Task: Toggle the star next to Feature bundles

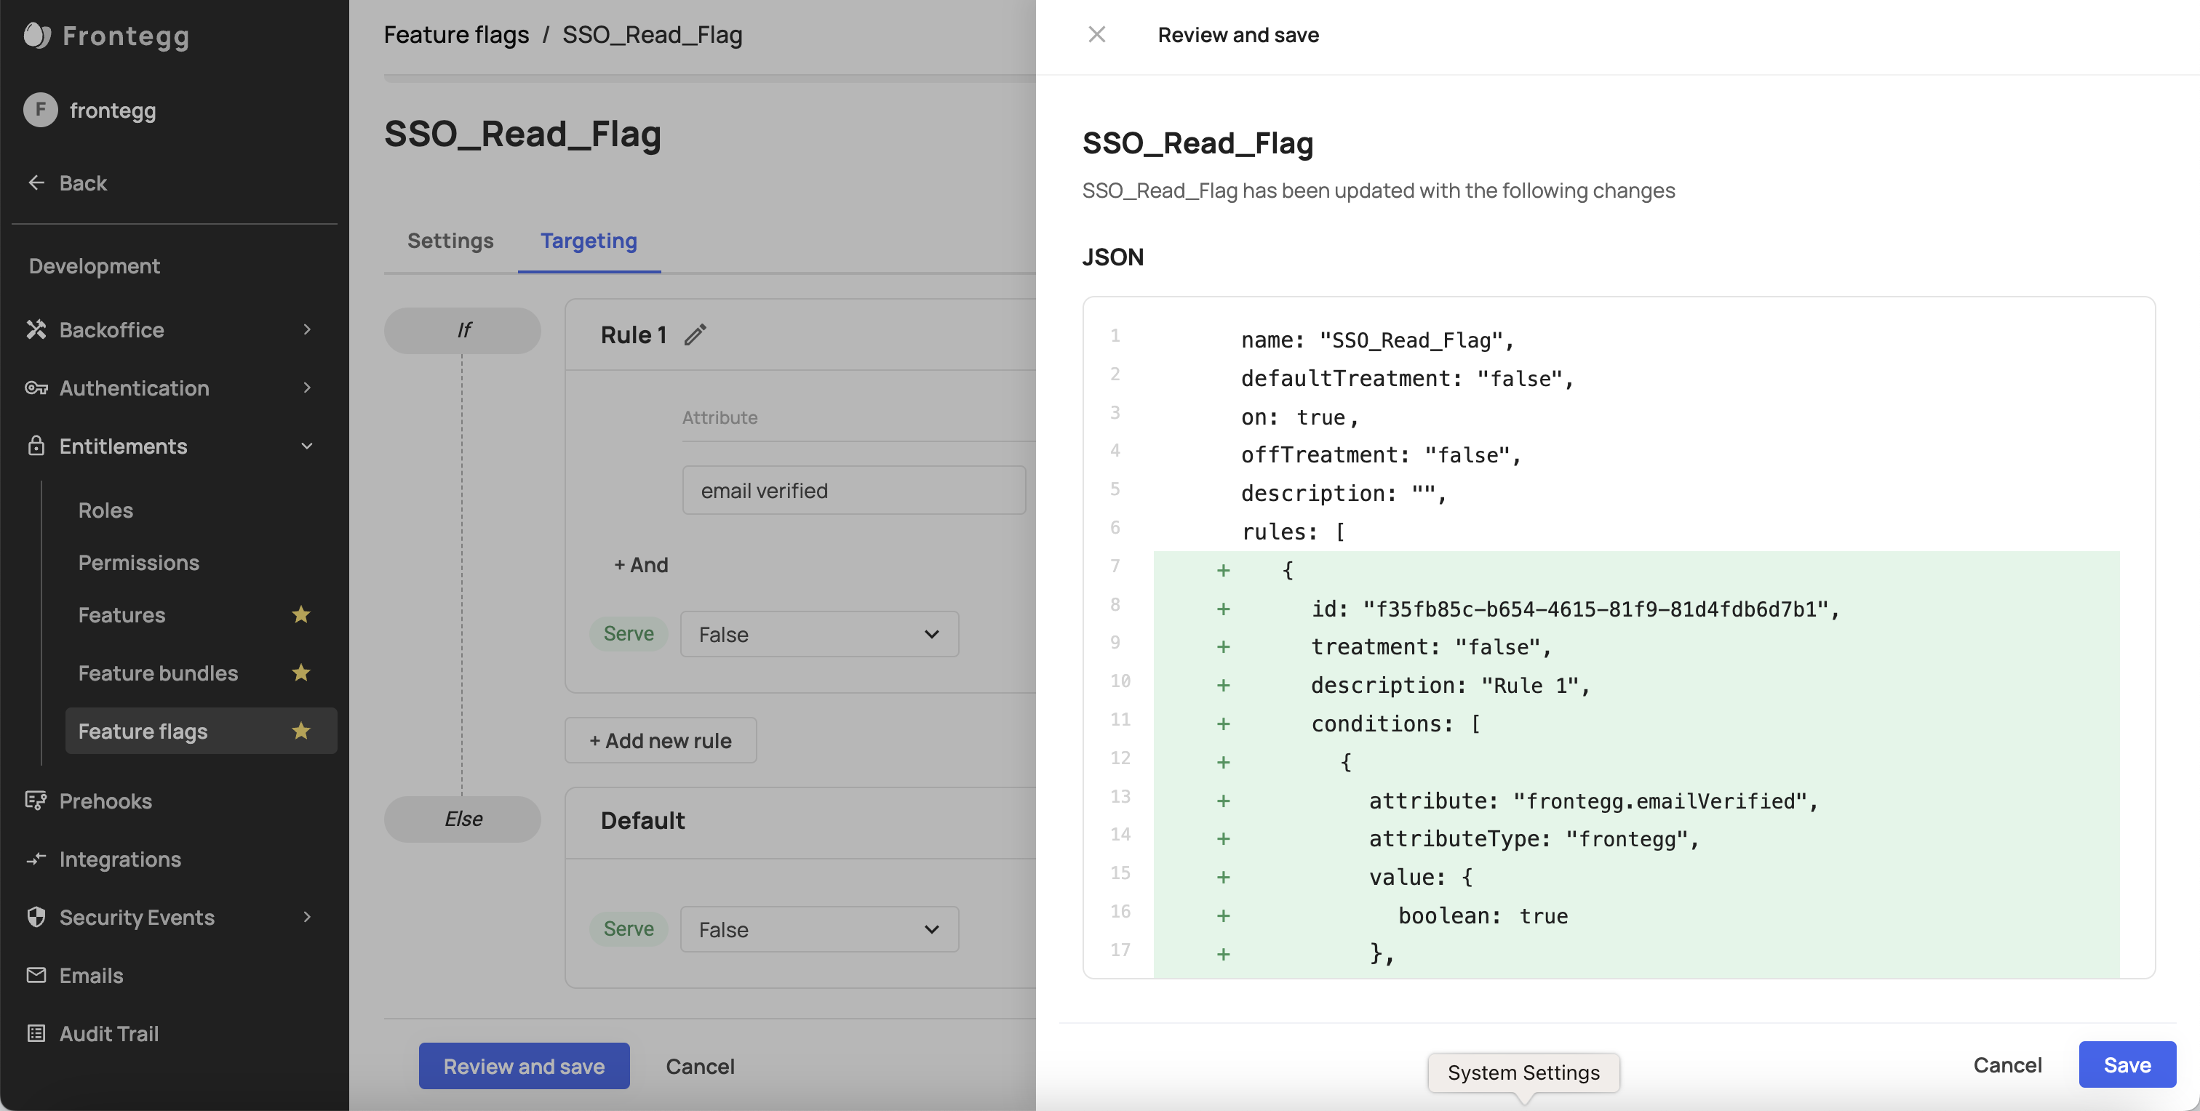Action: [300, 673]
